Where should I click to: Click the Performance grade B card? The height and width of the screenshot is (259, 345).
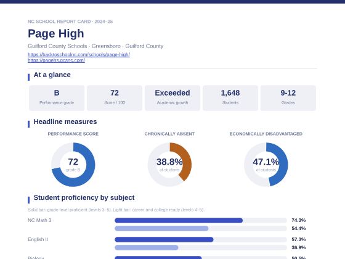[57, 98]
